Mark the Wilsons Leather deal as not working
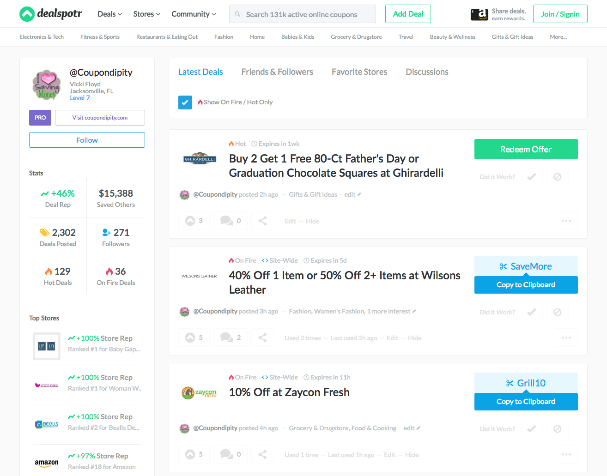 coord(557,312)
